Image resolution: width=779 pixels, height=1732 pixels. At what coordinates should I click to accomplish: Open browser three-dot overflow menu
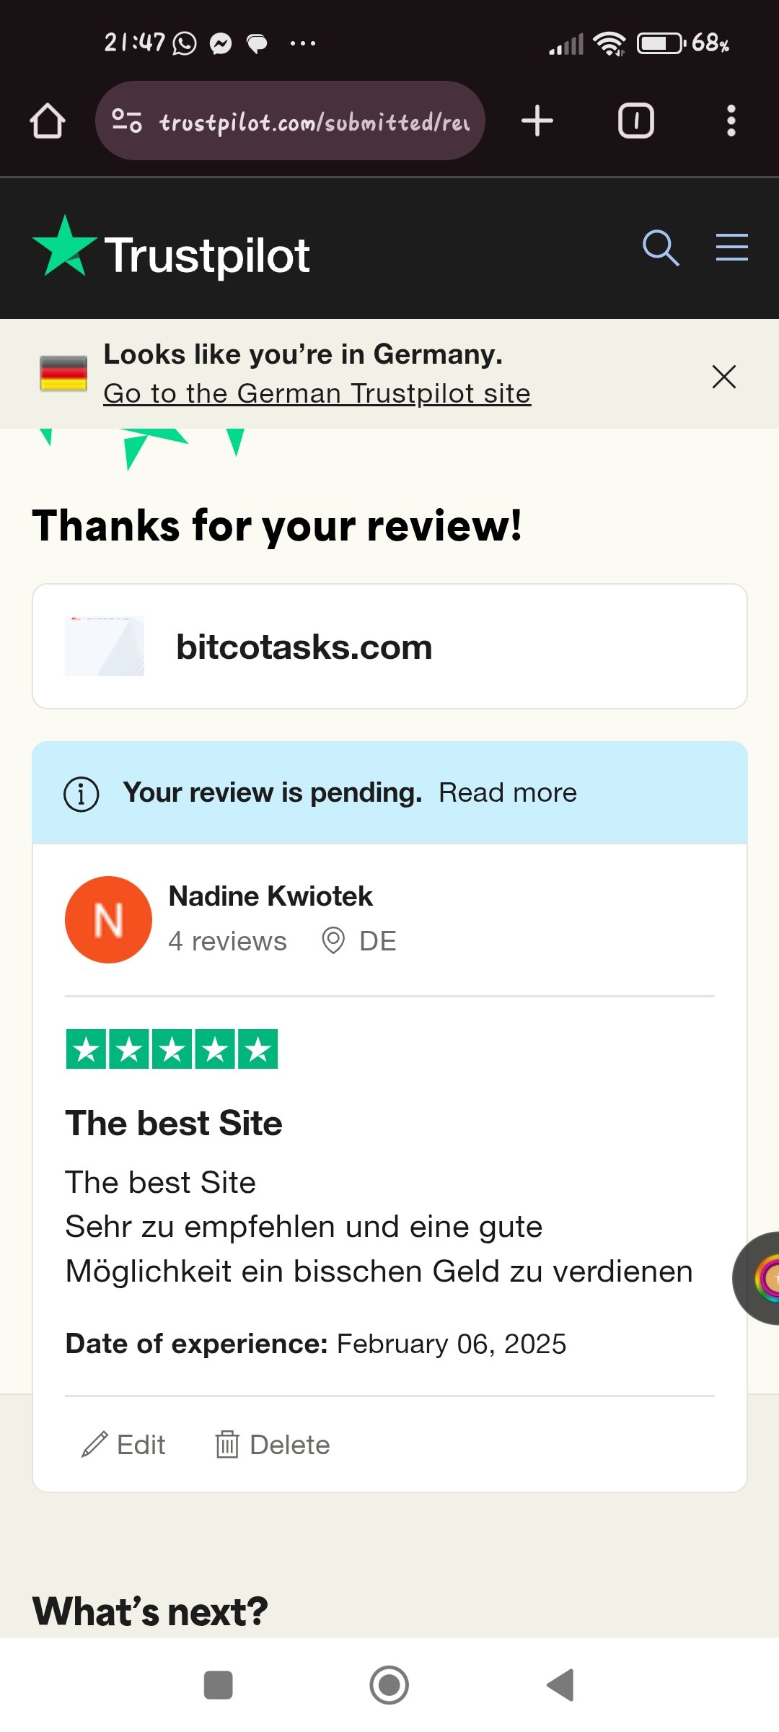731,121
